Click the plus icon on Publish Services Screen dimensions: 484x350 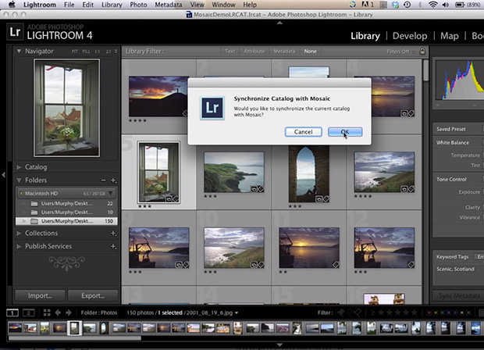point(113,246)
